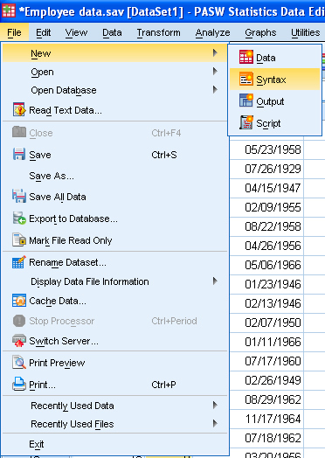Image resolution: width=325 pixels, height=458 pixels.
Task: Click the Rename Dataset icon
Action: click(x=19, y=262)
